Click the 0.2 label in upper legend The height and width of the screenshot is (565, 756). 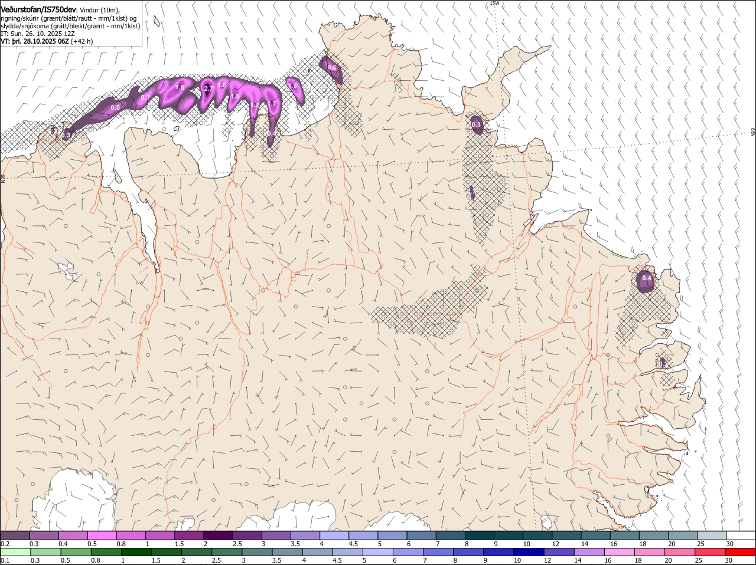[x=5, y=543]
